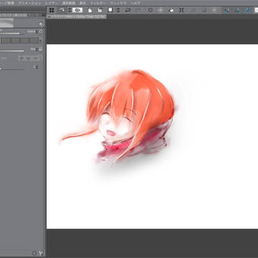The height and width of the screenshot is (258, 258).
Task: Toggle the circular button next to the first slider
Action: pos(41,32)
